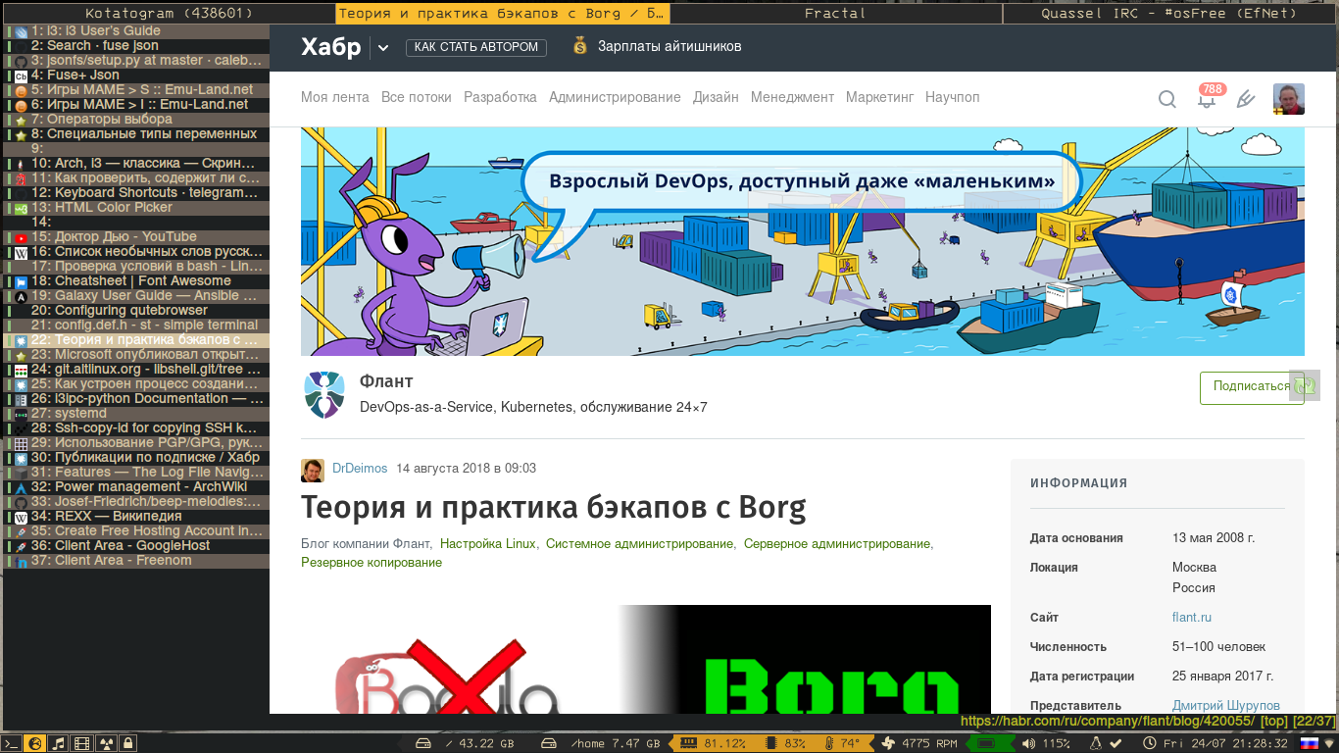Select tab 7: Операторы выбора
This screenshot has width=1339, height=753.
137,120
